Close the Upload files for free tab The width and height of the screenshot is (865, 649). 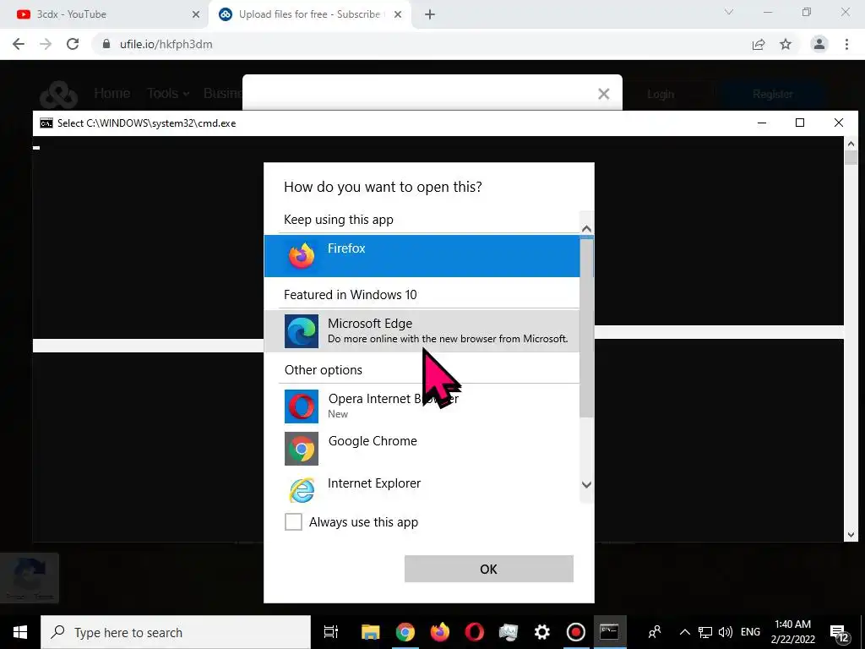tap(398, 15)
